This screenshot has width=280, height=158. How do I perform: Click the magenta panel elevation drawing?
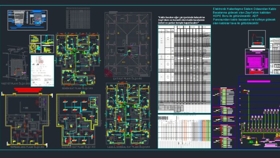[257, 62]
